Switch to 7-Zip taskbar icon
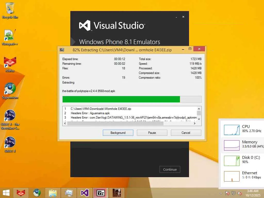 pyautogui.click(x=101, y=193)
